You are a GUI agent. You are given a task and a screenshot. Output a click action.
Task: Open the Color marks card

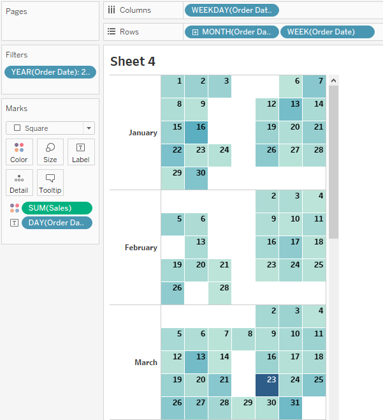click(x=19, y=152)
